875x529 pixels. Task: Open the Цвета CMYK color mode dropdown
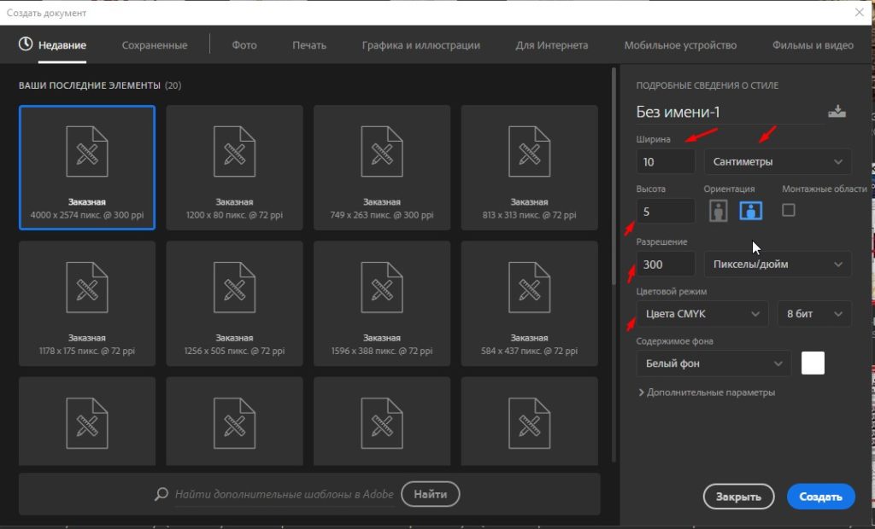tap(702, 314)
